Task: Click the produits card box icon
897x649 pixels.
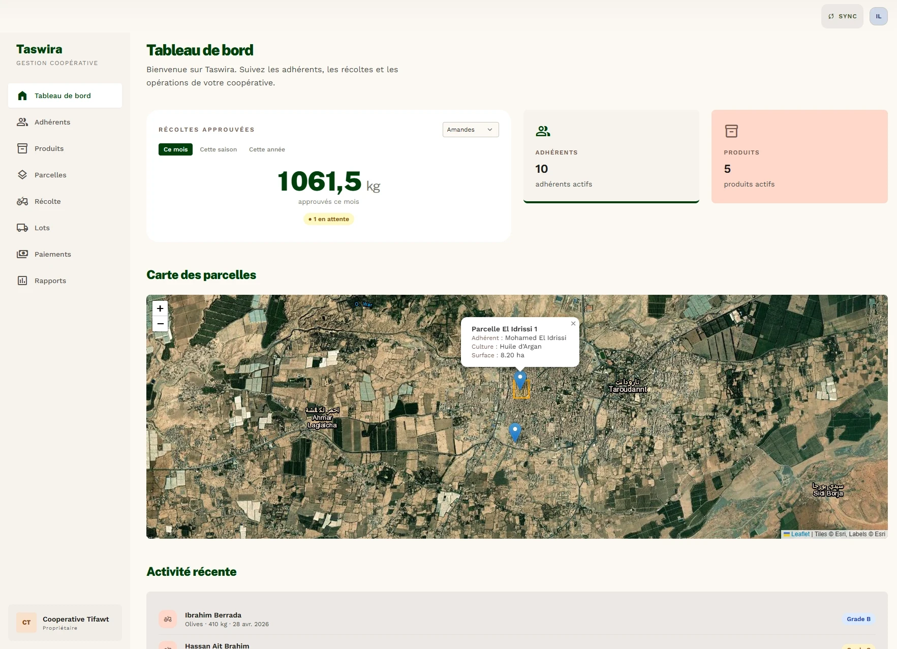Action: tap(731, 131)
